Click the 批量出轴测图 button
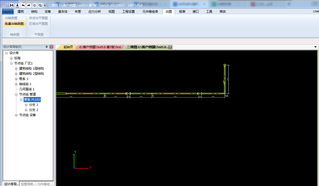This screenshot has width=319, height=186. (15, 24)
